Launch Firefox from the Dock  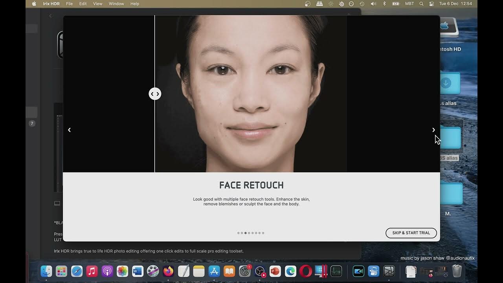[x=168, y=271]
